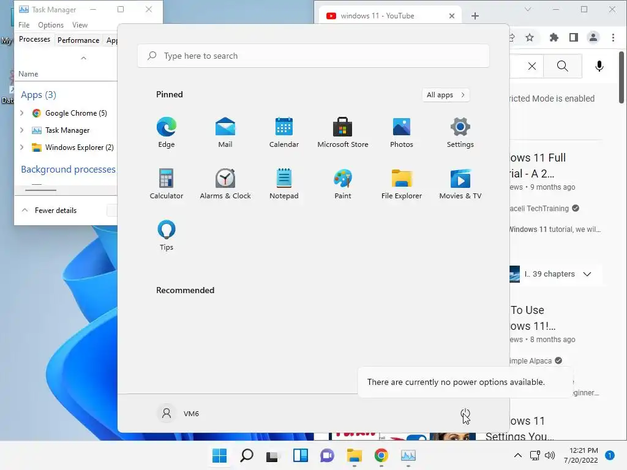
Task: Launch Notepad from Start menu
Action: (x=284, y=184)
